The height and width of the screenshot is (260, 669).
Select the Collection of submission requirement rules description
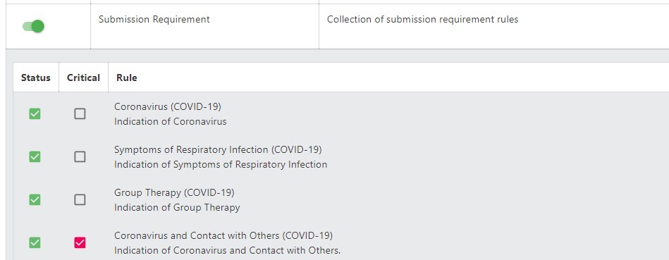tap(423, 20)
